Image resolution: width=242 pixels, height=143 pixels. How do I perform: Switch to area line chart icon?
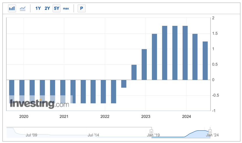pos(22,8)
